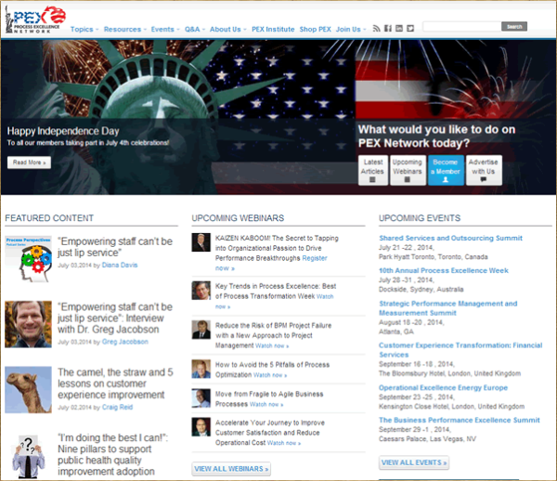
Task: Open the Facebook icon in the header
Action: 388,29
